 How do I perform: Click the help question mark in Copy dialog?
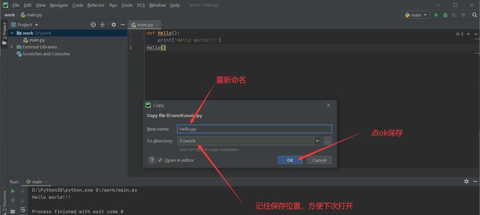[x=152, y=160]
